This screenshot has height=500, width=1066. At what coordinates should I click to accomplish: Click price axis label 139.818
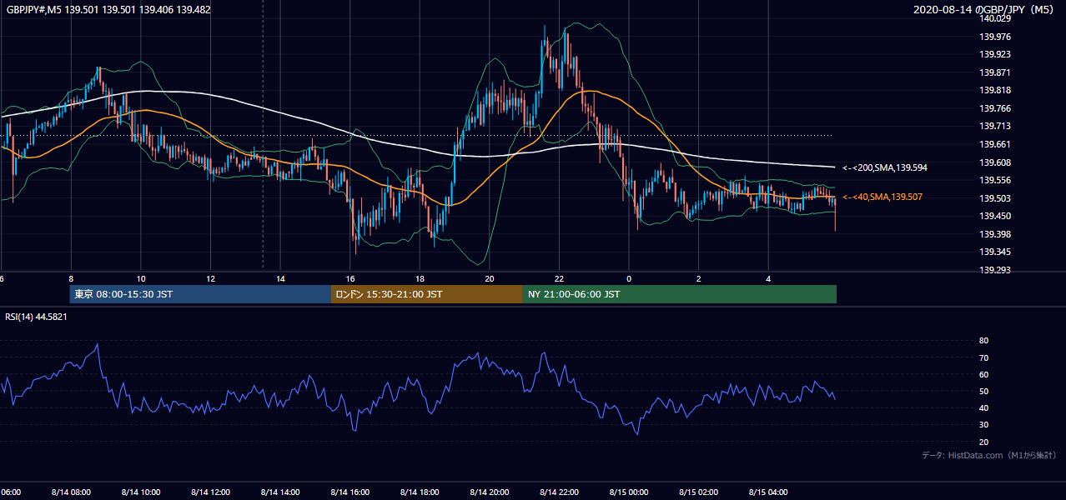[x=994, y=90]
